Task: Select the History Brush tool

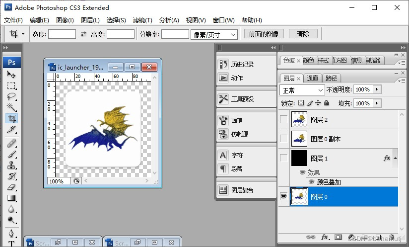Action: pos(11,176)
